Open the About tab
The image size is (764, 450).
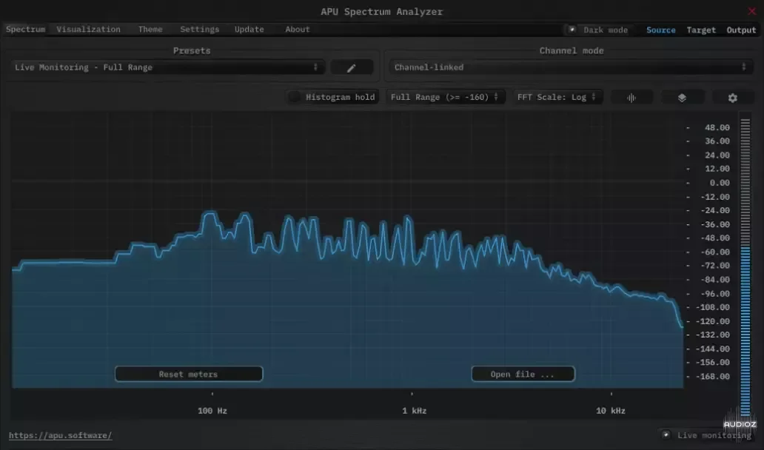click(x=297, y=29)
